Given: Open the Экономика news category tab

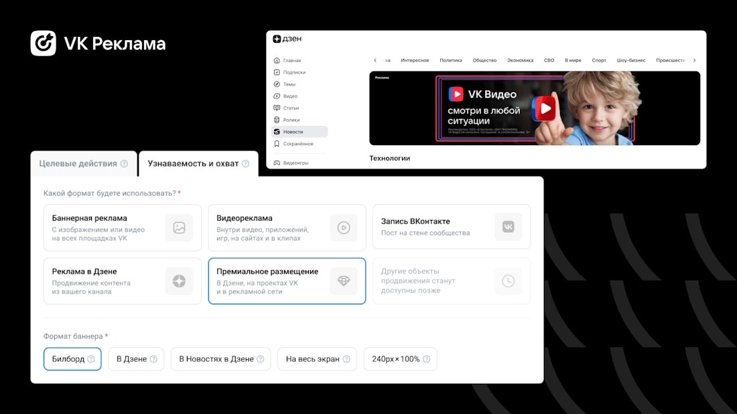Looking at the screenshot, I should [520, 60].
